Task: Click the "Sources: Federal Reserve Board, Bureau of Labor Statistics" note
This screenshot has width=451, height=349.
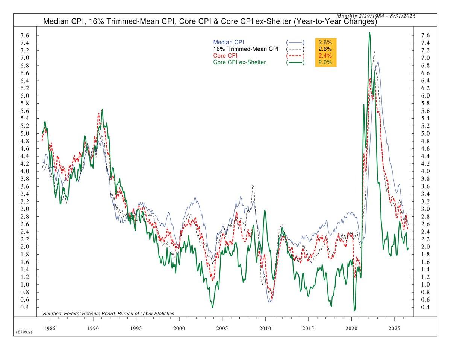Action: pos(109,313)
